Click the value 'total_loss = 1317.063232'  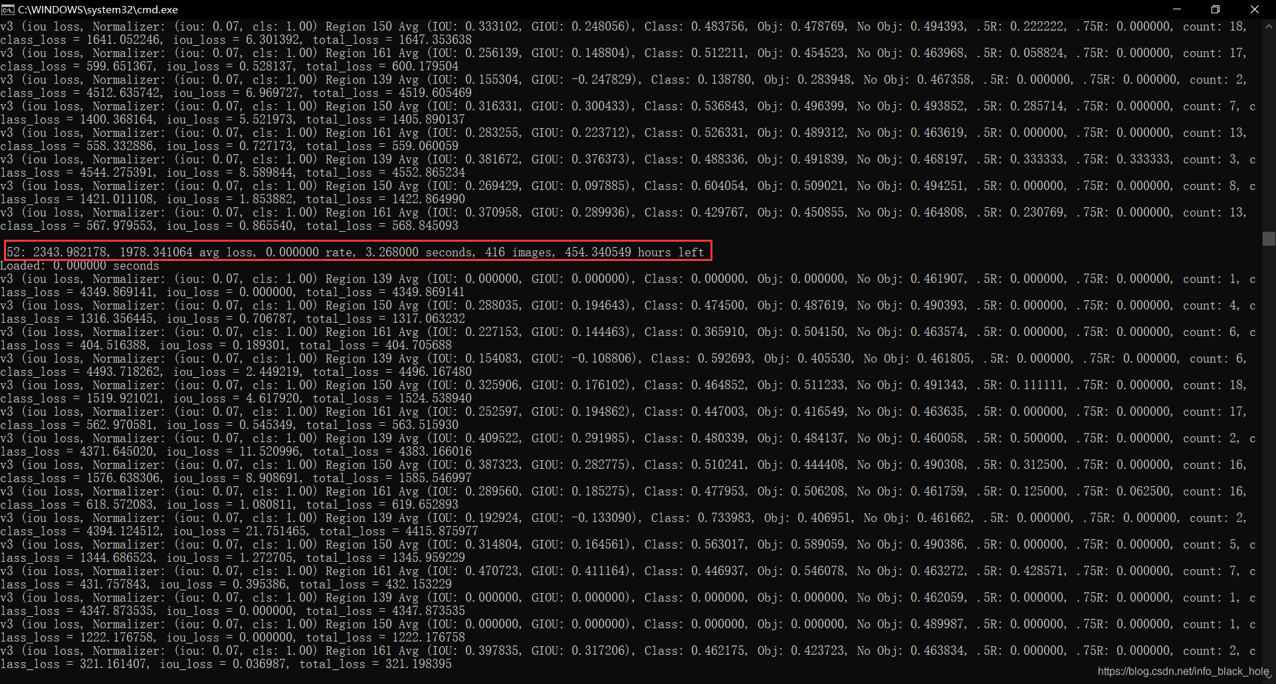pos(385,319)
